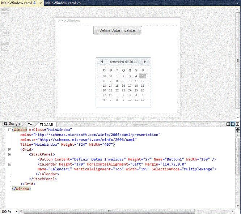This screenshot has width=241, height=214.
Task: Click the XAML horizontal scroll right arrow
Action: coord(232,211)
